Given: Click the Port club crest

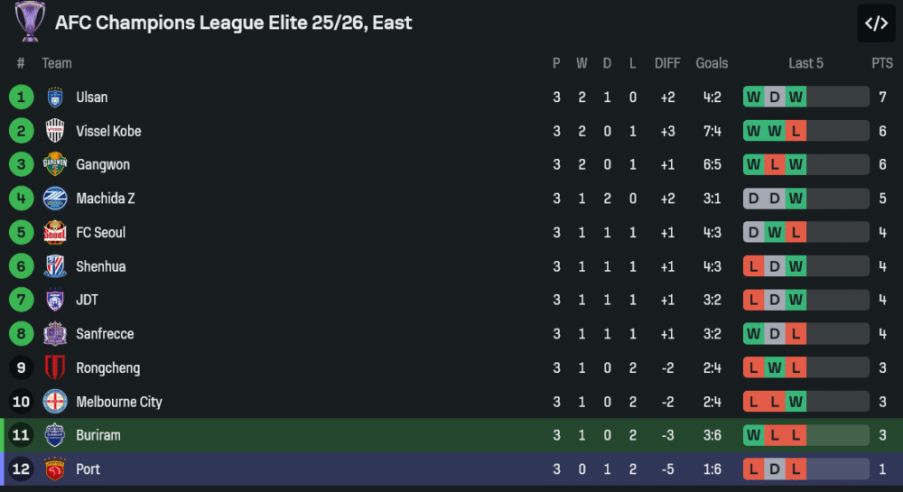Looking at the screenshot, I should [x=55, y=469].
